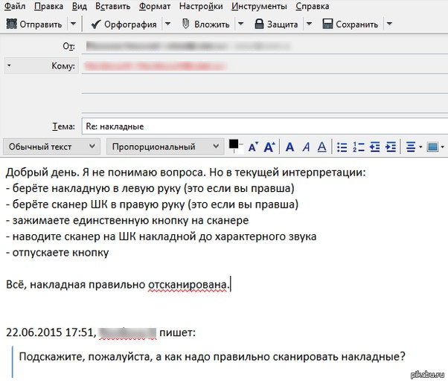Toggle bold formatting
The width and height of the screenshot is (448, 383).
[289, 147]
